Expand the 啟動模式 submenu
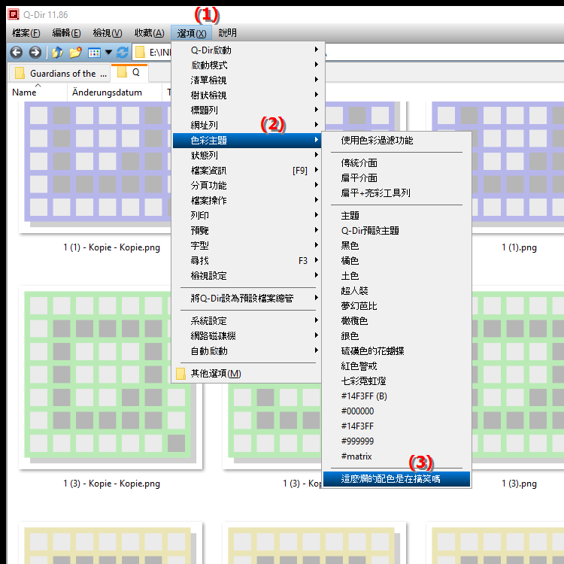Image resolution: width=564 pixels, height=564 pixels. [x=247, y=65]
